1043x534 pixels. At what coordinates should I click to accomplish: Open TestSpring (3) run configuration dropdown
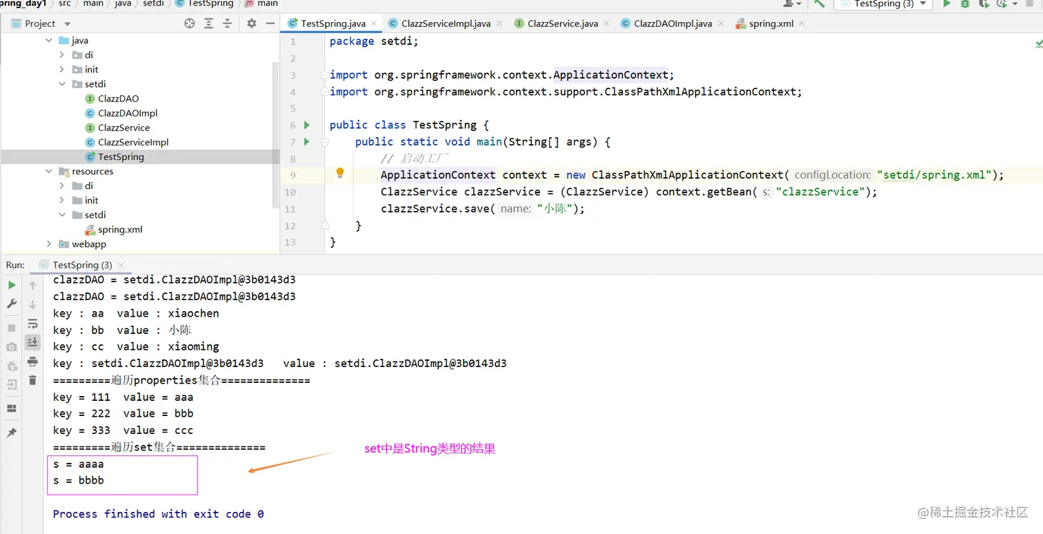[884, 3]
